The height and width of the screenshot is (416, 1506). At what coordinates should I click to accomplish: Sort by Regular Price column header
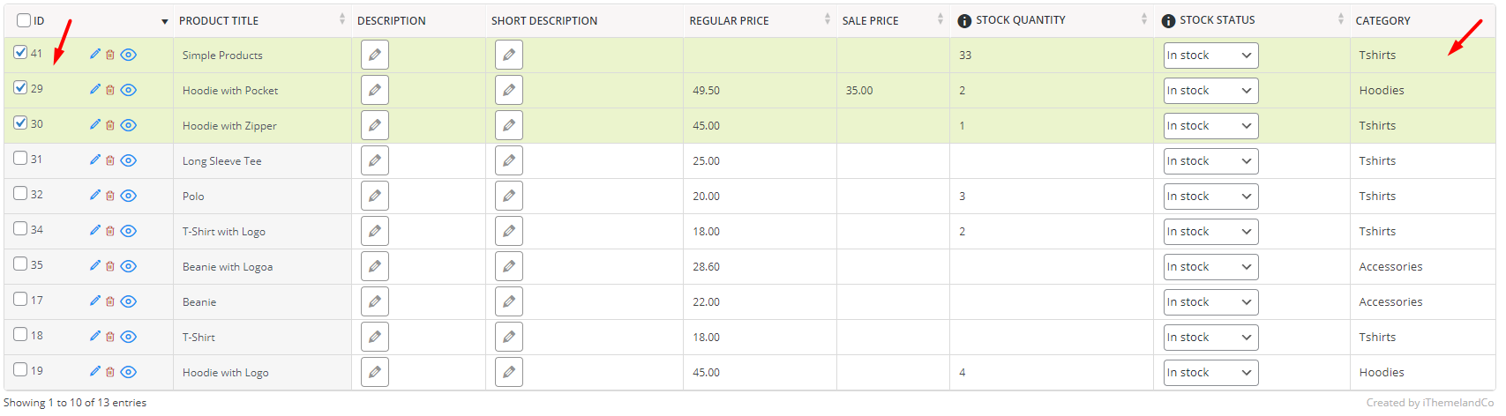(x=729, y=20)
